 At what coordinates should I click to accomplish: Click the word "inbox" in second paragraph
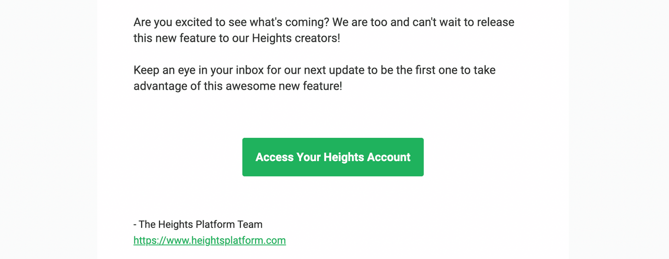(x=250, y=70)
